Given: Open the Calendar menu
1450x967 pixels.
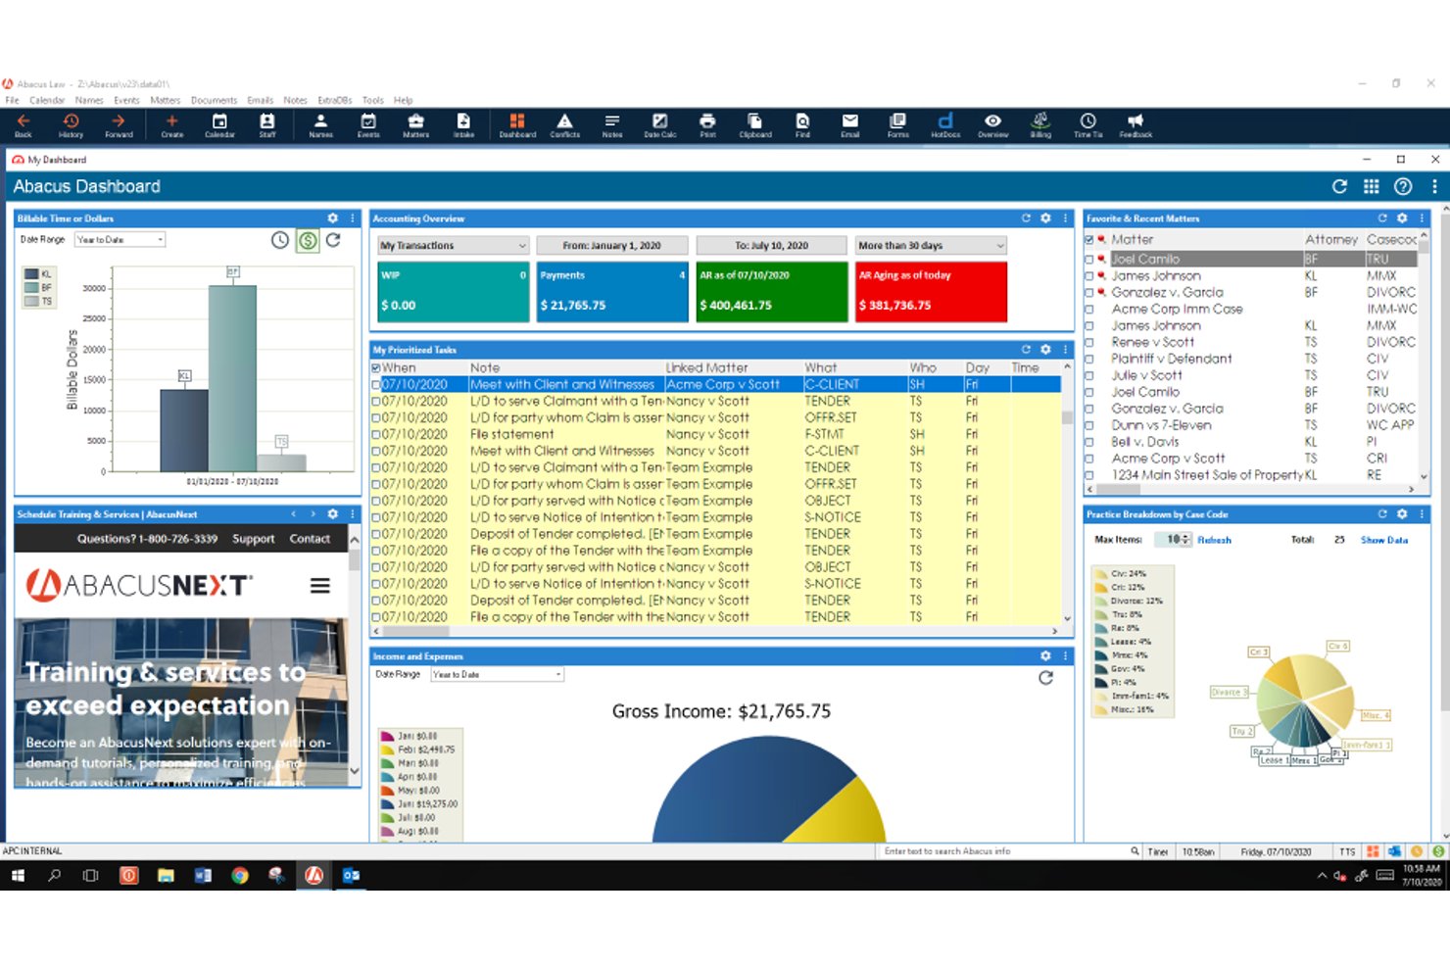Looking at the screenshot, I should tap(47, 100).
